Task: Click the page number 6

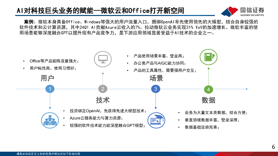Action: tap(273, 147)
